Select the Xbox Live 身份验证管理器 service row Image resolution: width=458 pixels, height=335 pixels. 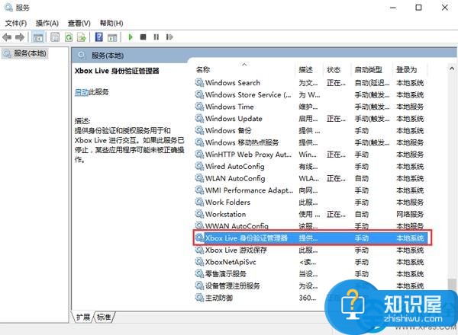tap(312, 238)
